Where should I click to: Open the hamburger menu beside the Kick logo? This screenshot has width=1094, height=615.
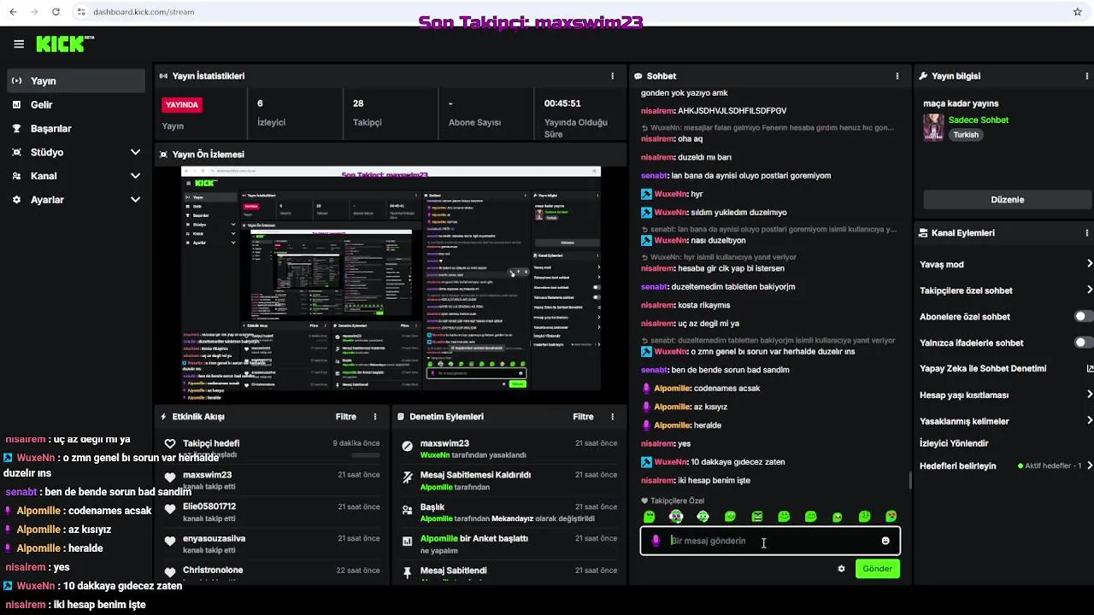coord(19,44)
